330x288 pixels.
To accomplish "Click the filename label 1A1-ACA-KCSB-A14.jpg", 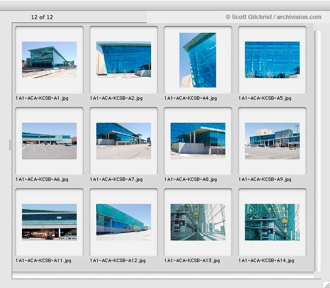I will pyautogui.click(x=266, y=261).
